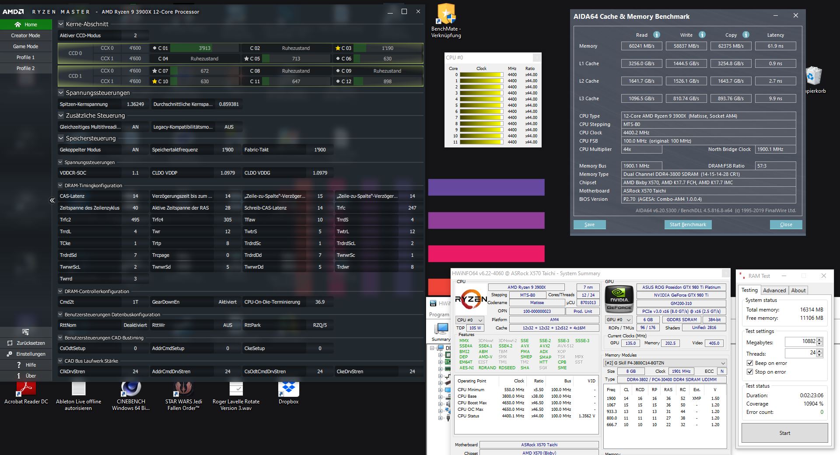
Task: Click the Zurücksetzen reset icon
Action: pos(10,343)
